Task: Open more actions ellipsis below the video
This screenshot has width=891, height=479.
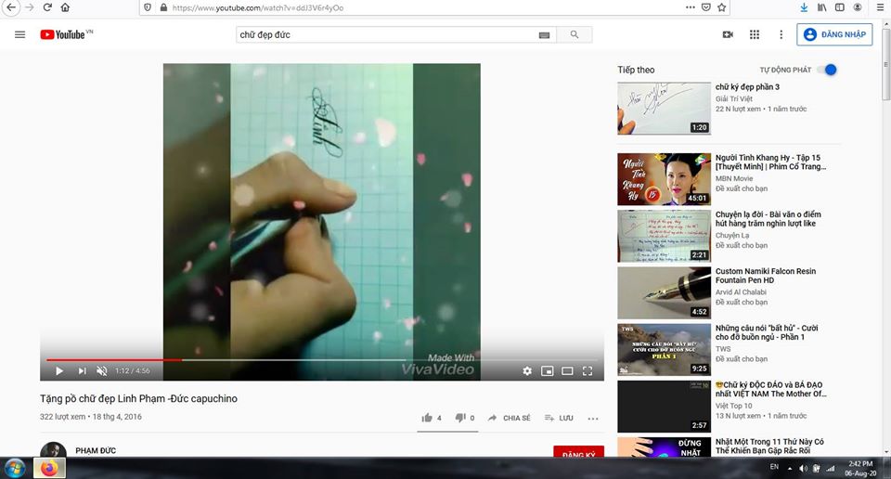Action: point(593,419)
